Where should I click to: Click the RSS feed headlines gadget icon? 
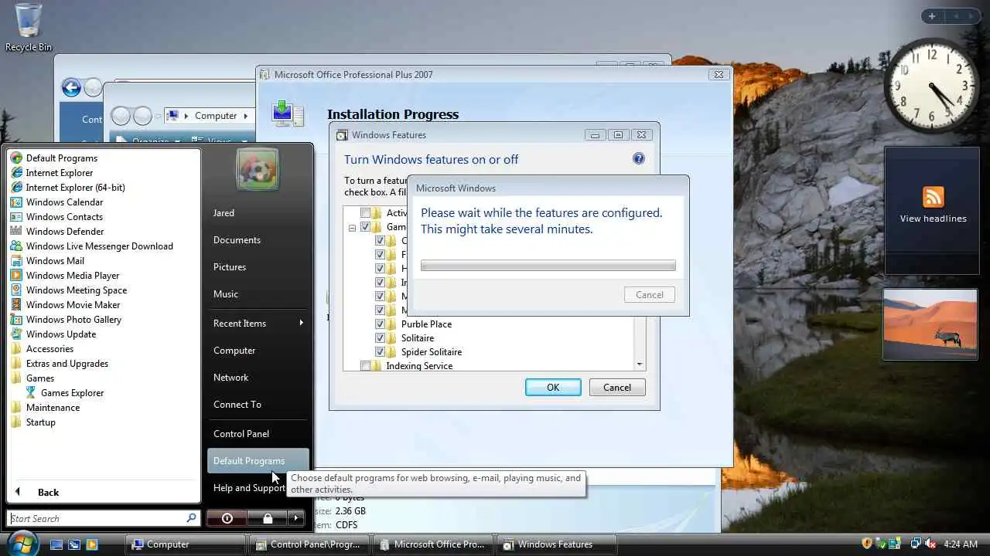933,196
